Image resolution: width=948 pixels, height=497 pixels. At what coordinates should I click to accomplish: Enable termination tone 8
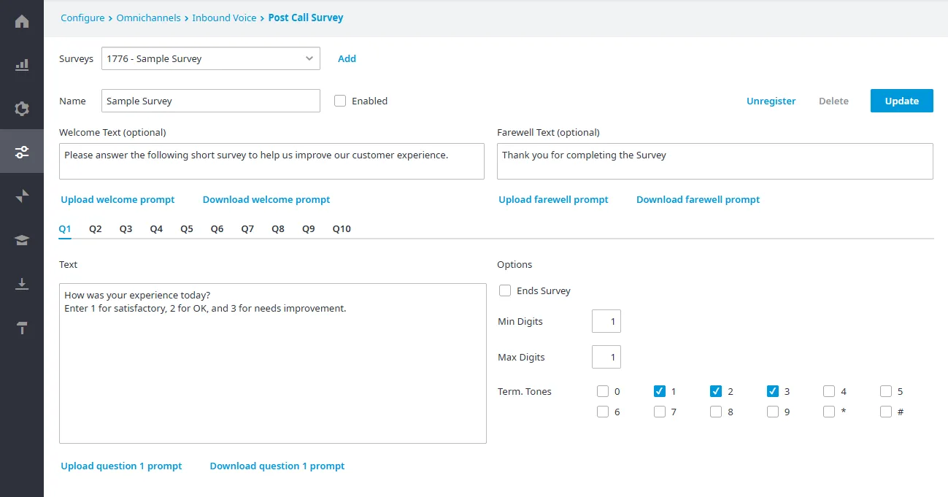716,412
